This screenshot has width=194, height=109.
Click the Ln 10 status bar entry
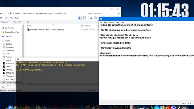pos(187,104)
